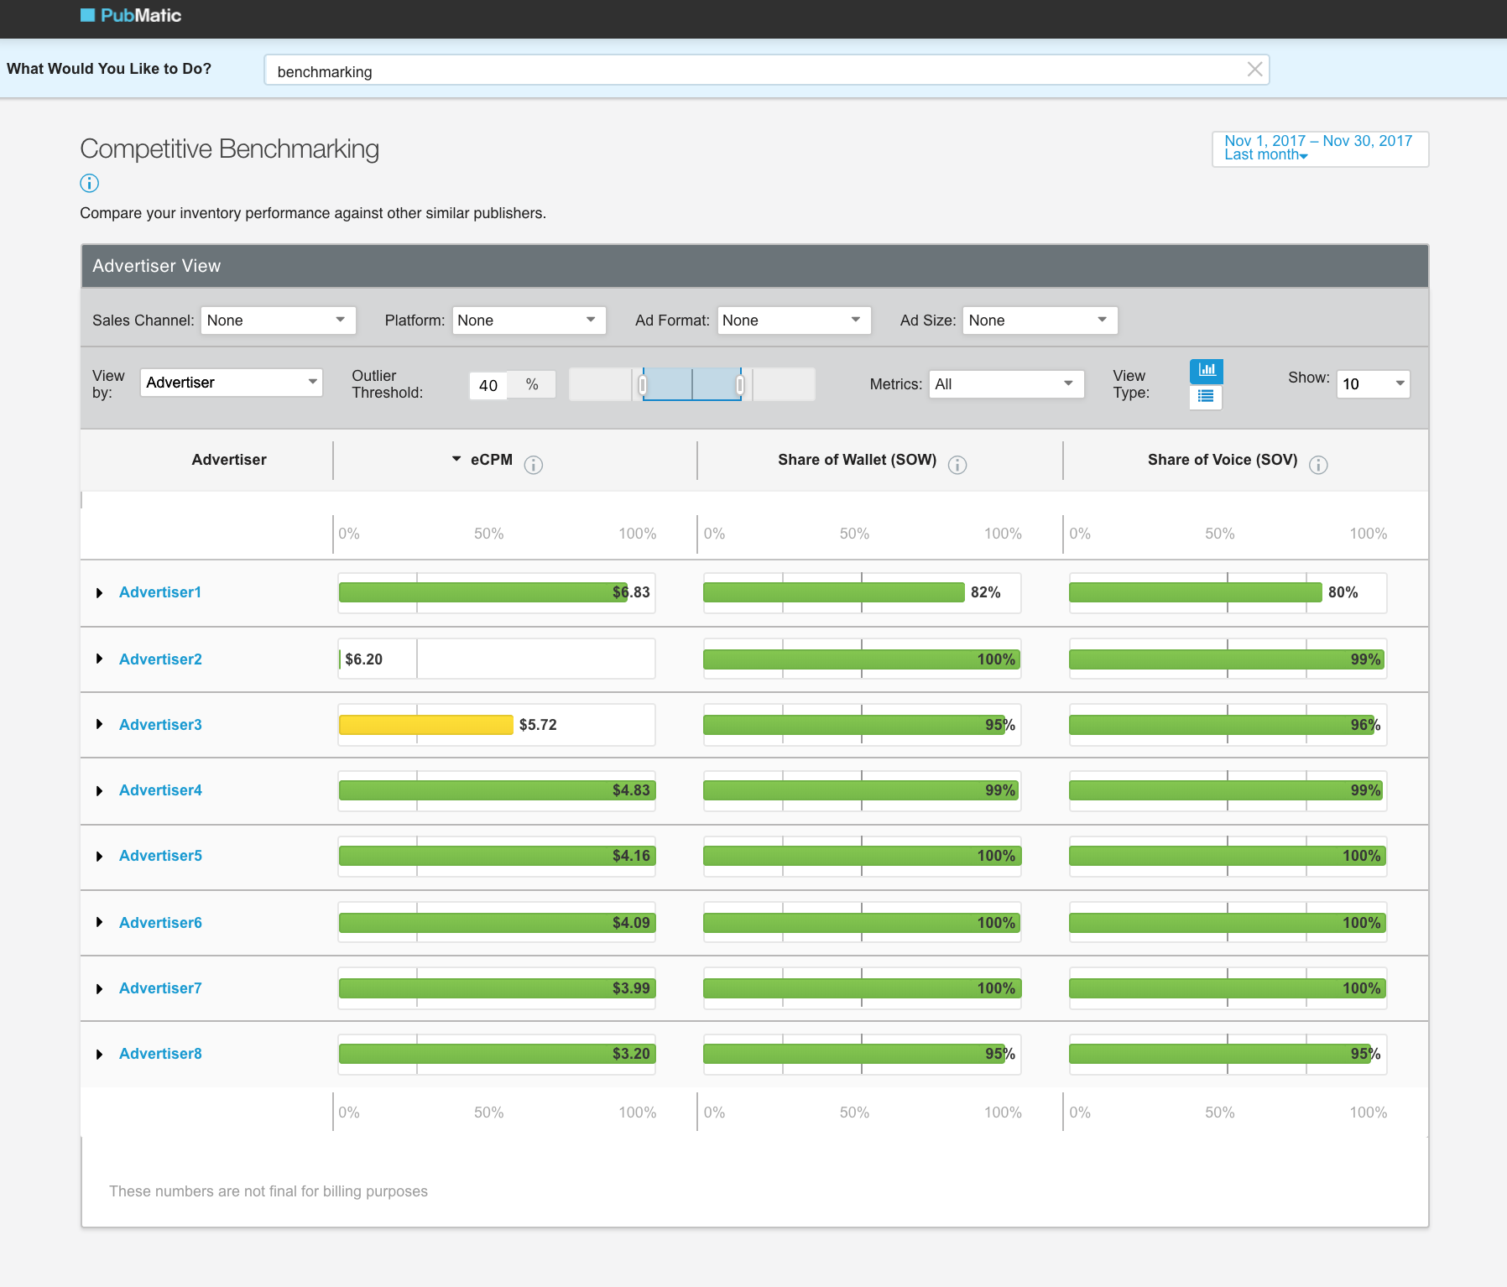Click the info icon below Competitive Benchmarking title

[89, 183]
